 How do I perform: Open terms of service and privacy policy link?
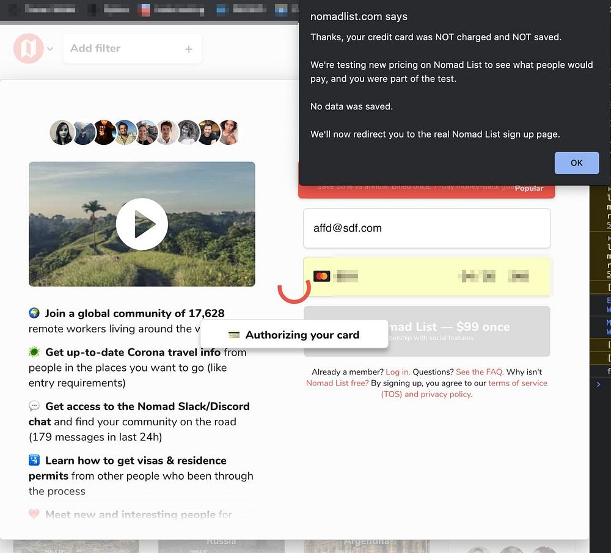pos(464,389)
